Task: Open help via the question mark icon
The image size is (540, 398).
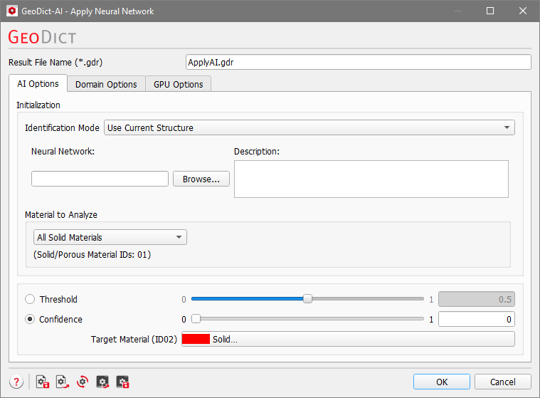Action: (16, 382)
